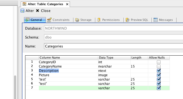Image resolution: width=183 pixels, height=99 pixels.
Task: Open the image data type cell
Action: 114,75
